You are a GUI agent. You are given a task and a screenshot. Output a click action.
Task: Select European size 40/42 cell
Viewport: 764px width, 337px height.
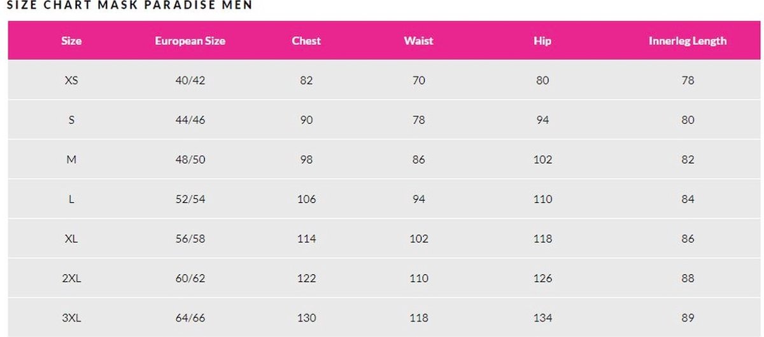(x=190, y=81)
